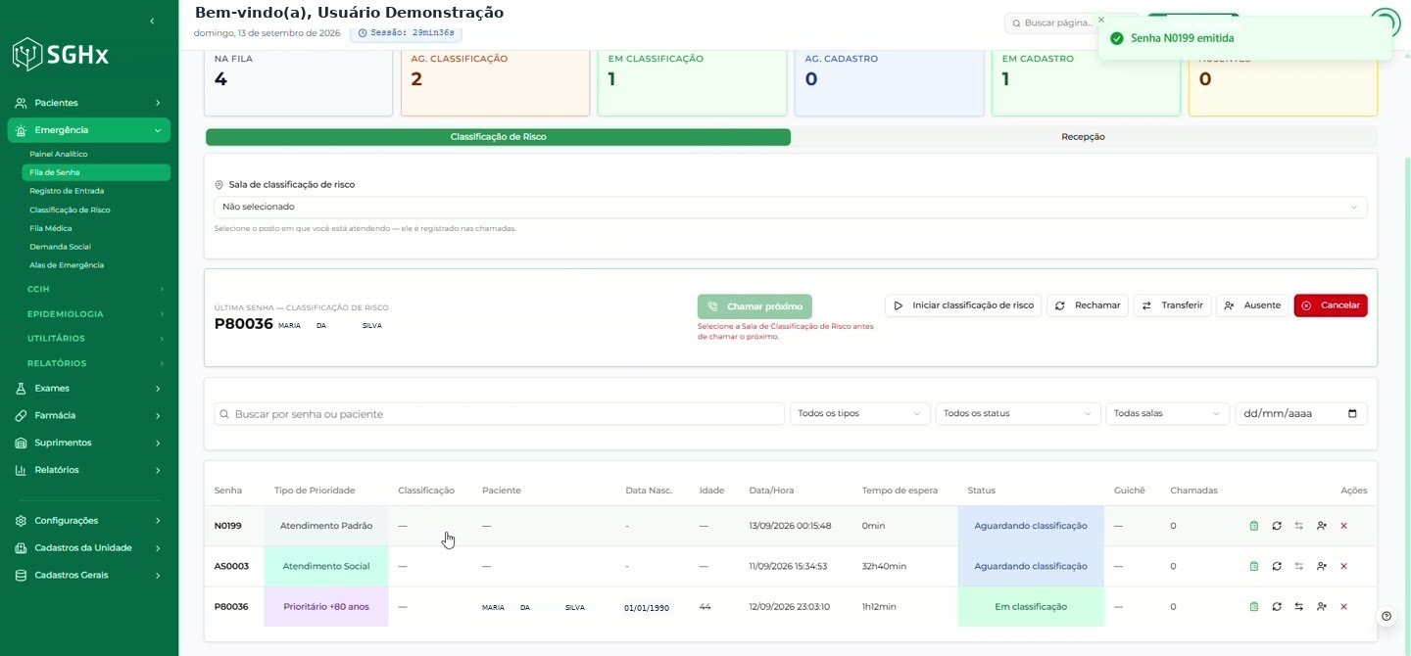Collapse the Emergência sidebar section
This screenshot has width=1411, height=656.
tap(88, 130)
